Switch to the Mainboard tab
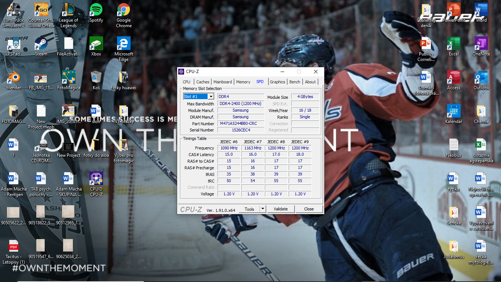Screen dimensions: 501x282 coord(223,82)
